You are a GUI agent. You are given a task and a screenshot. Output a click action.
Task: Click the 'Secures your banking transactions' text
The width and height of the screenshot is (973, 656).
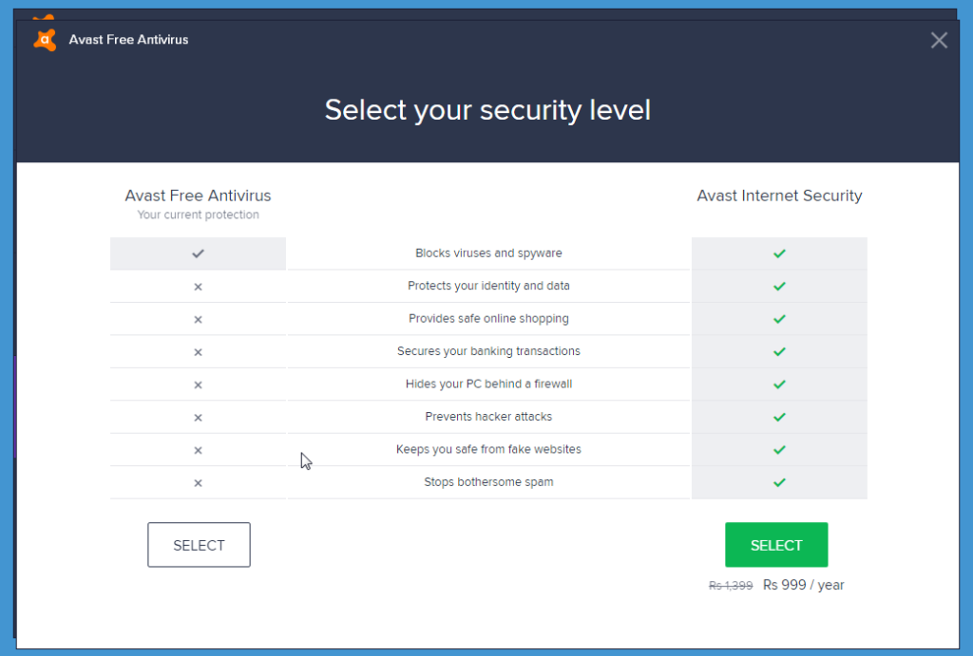(x=488, y=351)
